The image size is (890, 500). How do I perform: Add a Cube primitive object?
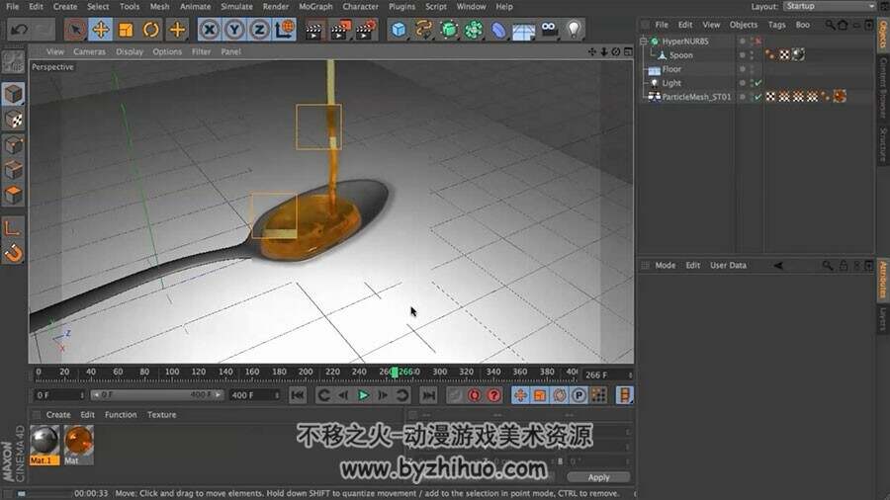400,30
